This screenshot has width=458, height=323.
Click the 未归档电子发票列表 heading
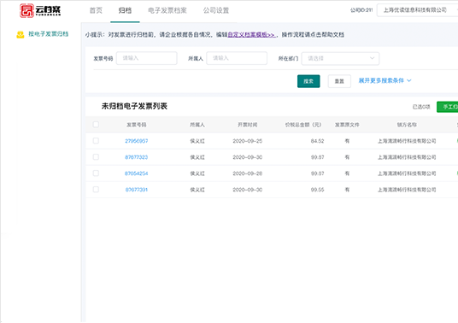pos(134,106)
